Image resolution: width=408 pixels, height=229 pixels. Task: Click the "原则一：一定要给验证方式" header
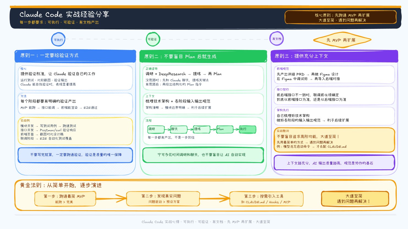pos(75,56)
